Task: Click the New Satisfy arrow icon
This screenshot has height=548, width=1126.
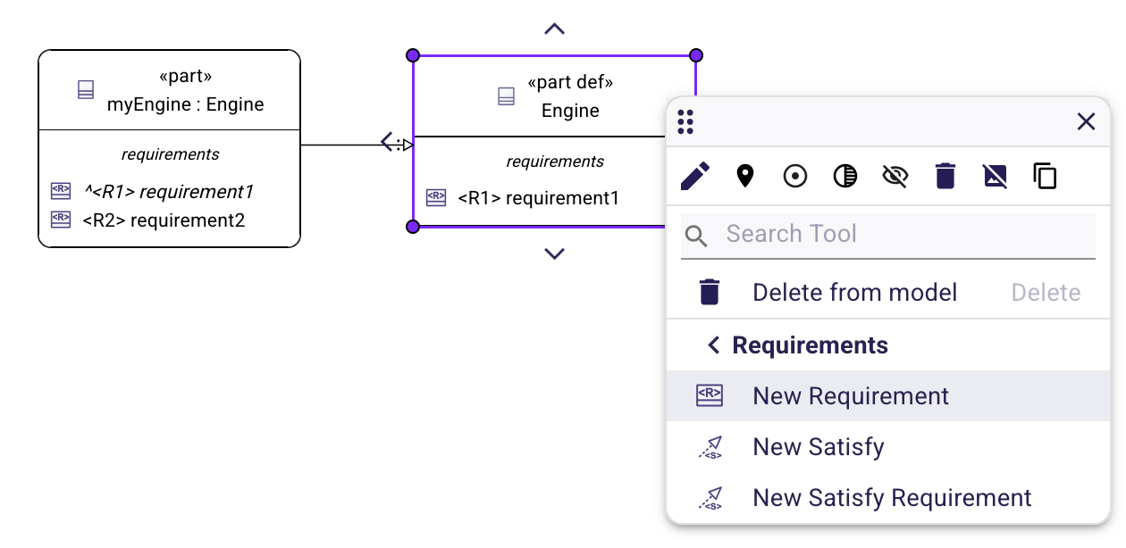Action: (710, 447)
